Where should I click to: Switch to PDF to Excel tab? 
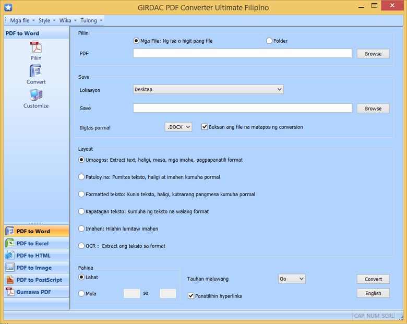37,243
